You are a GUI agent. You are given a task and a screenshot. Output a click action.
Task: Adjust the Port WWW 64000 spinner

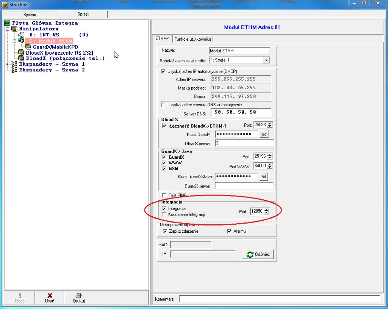pos(270,166)
